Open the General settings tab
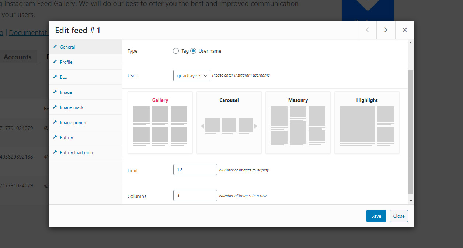The height and width of the screenshot is (248, 463). (x=86, y=47)
